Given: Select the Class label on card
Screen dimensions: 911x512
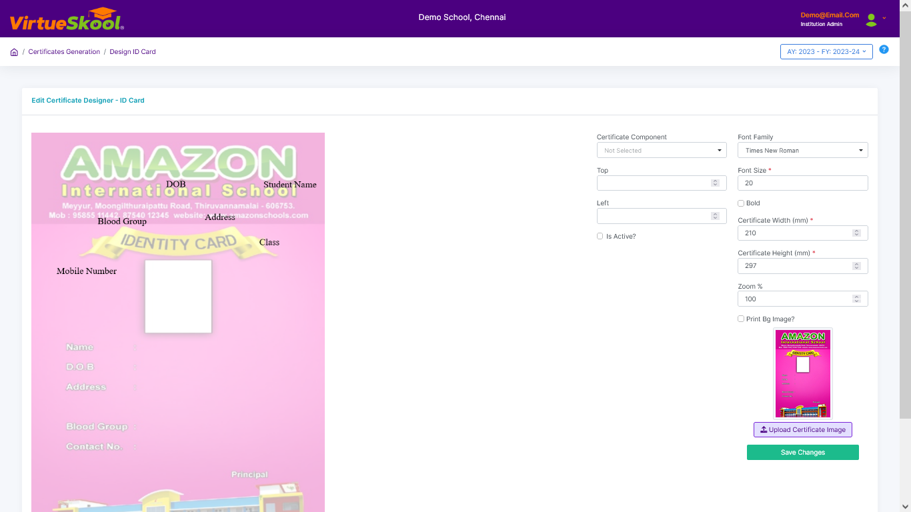Looking at the screenshot, I should pyautogui.click(x=269, y=242).
